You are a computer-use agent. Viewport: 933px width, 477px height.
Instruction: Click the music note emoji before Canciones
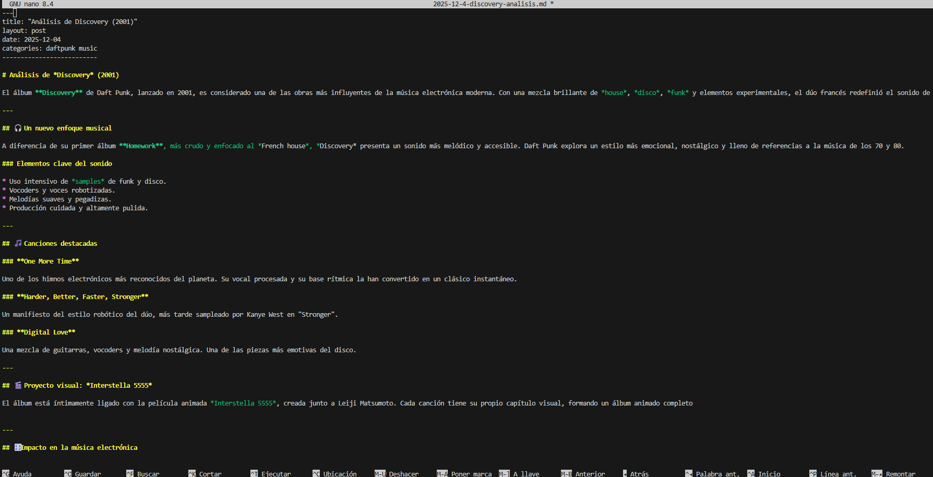[18, 244]
